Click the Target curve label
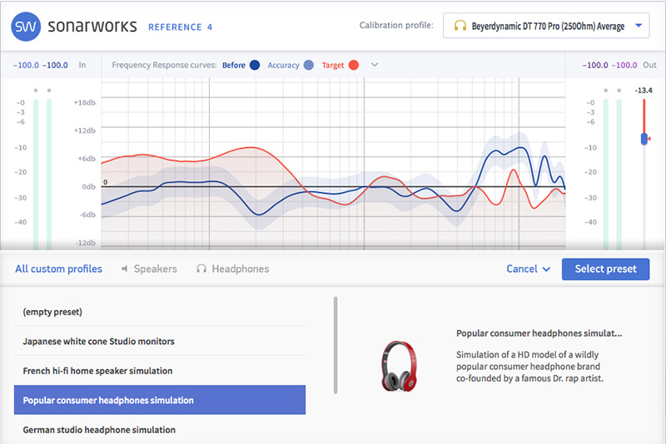 (332, 66)
